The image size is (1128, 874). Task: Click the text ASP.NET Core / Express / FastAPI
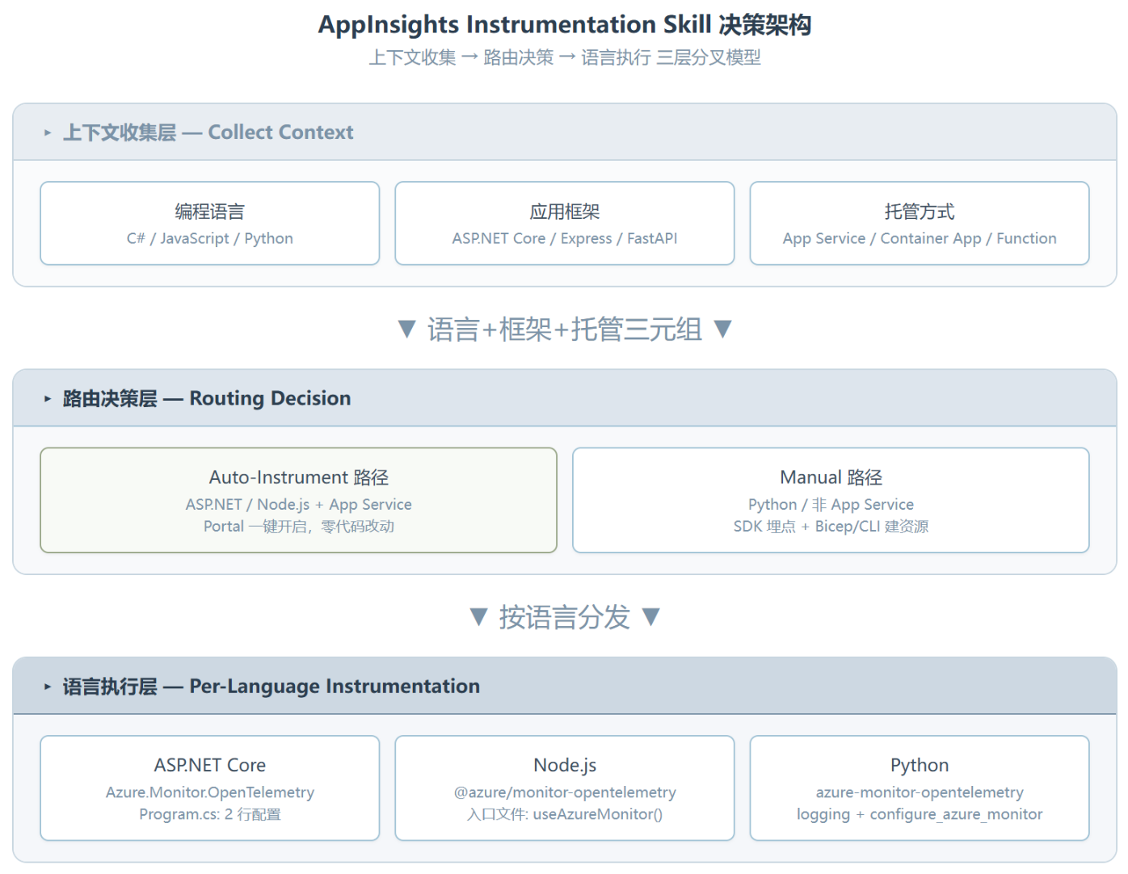[565, 238]
